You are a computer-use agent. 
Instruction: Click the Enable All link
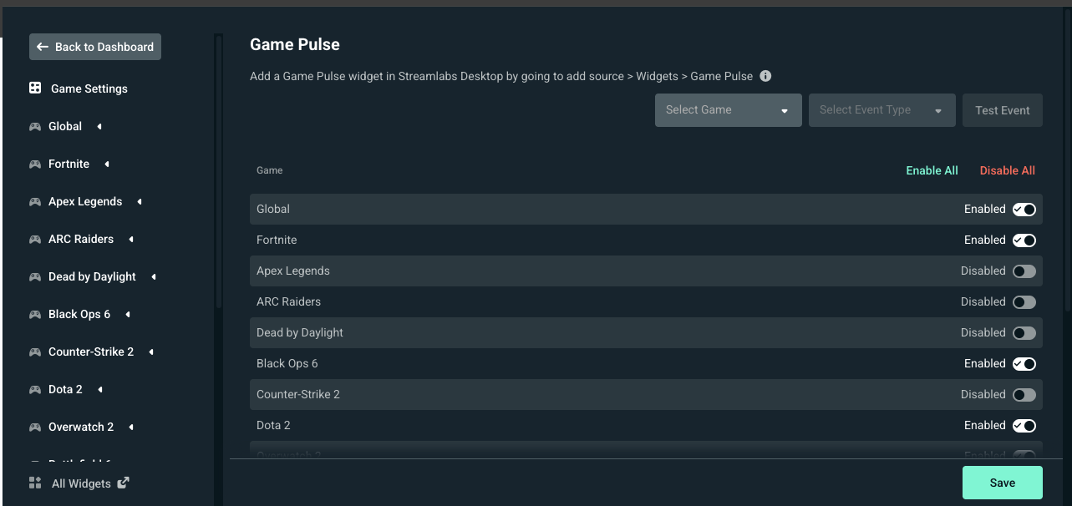(x=932, y=170)
